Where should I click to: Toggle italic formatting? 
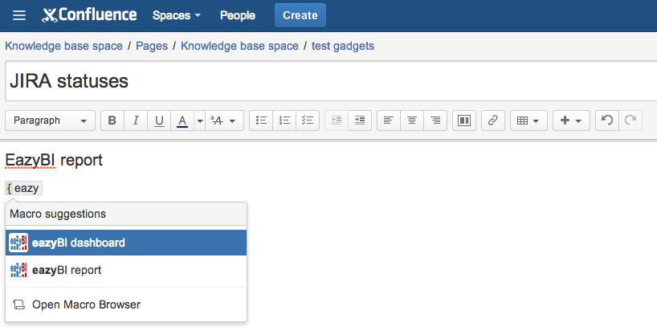[136, 121]
